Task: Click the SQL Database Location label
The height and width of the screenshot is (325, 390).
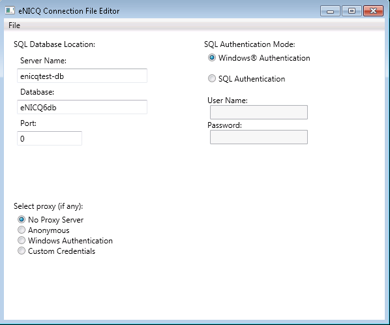Action: 55,44
